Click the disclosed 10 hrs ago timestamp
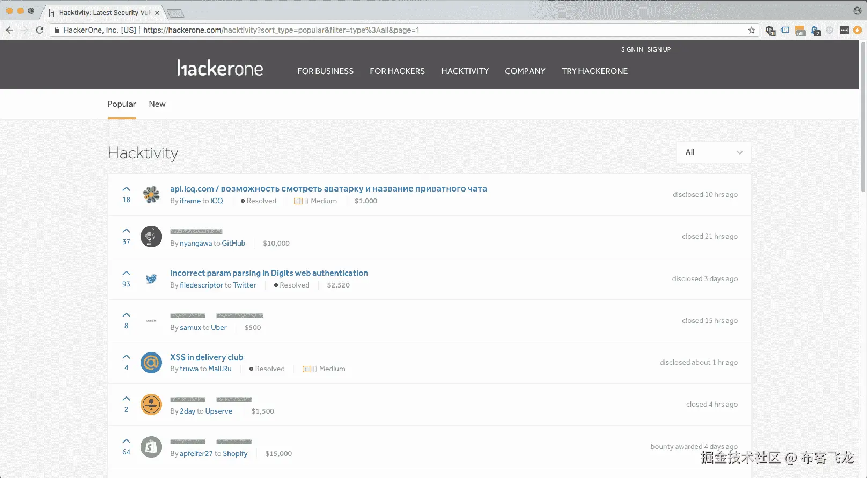The image size is (867, 478). pyautogui.click(x=705, y=195)
